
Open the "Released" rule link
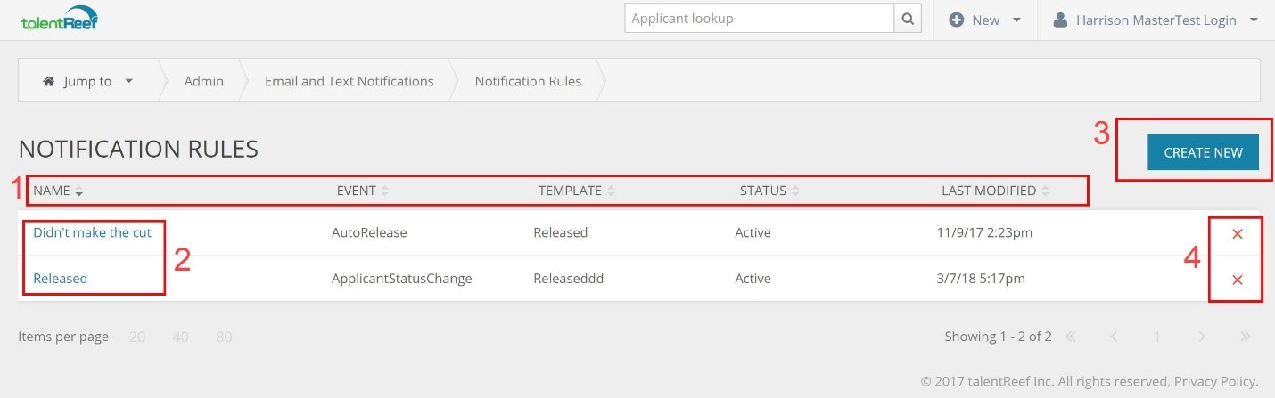[60, 279]
